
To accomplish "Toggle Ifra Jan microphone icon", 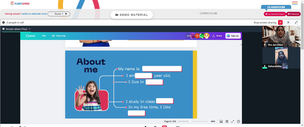I will click(x=265, y=45).
